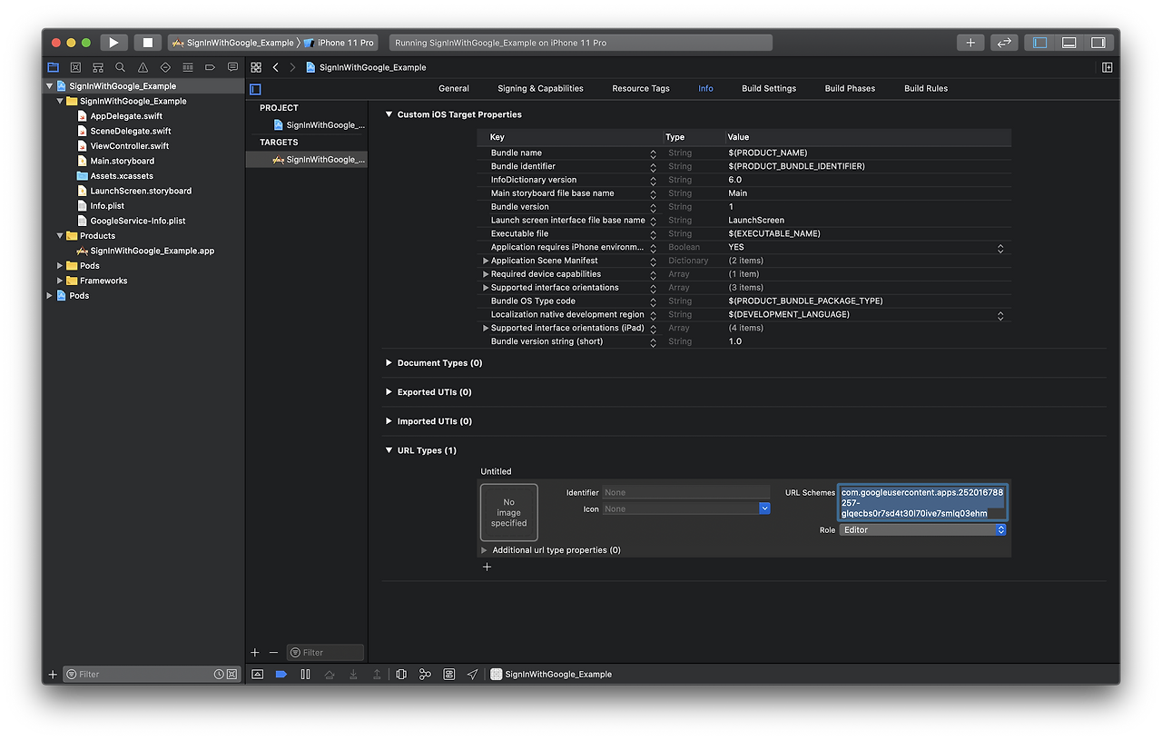Open Environment Overrides
Image resolution: width=1162 pixels, height=740 pixels.
click(449, 674)
